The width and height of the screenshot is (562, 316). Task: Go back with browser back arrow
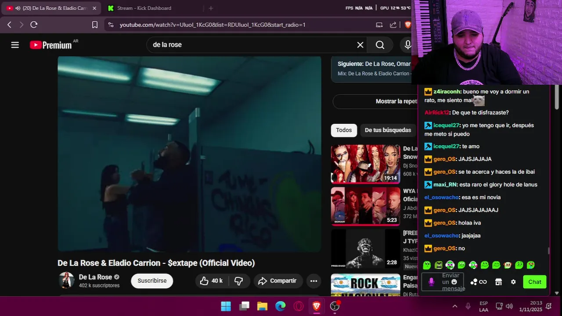tap(9, 25)
